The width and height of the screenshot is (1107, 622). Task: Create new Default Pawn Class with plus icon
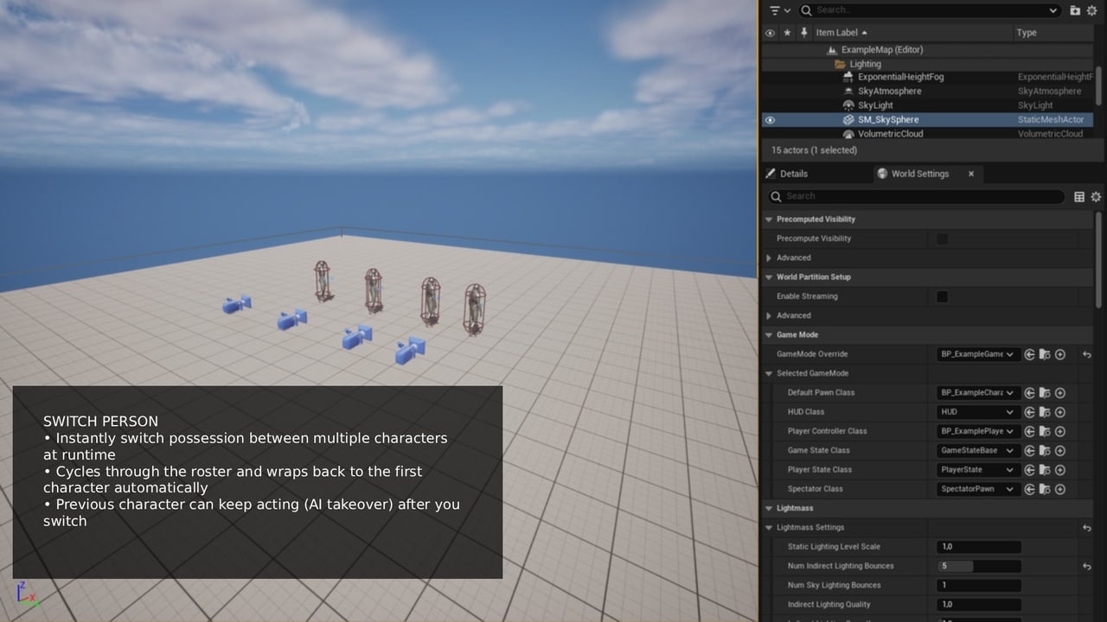click(x=1060, y=393)
